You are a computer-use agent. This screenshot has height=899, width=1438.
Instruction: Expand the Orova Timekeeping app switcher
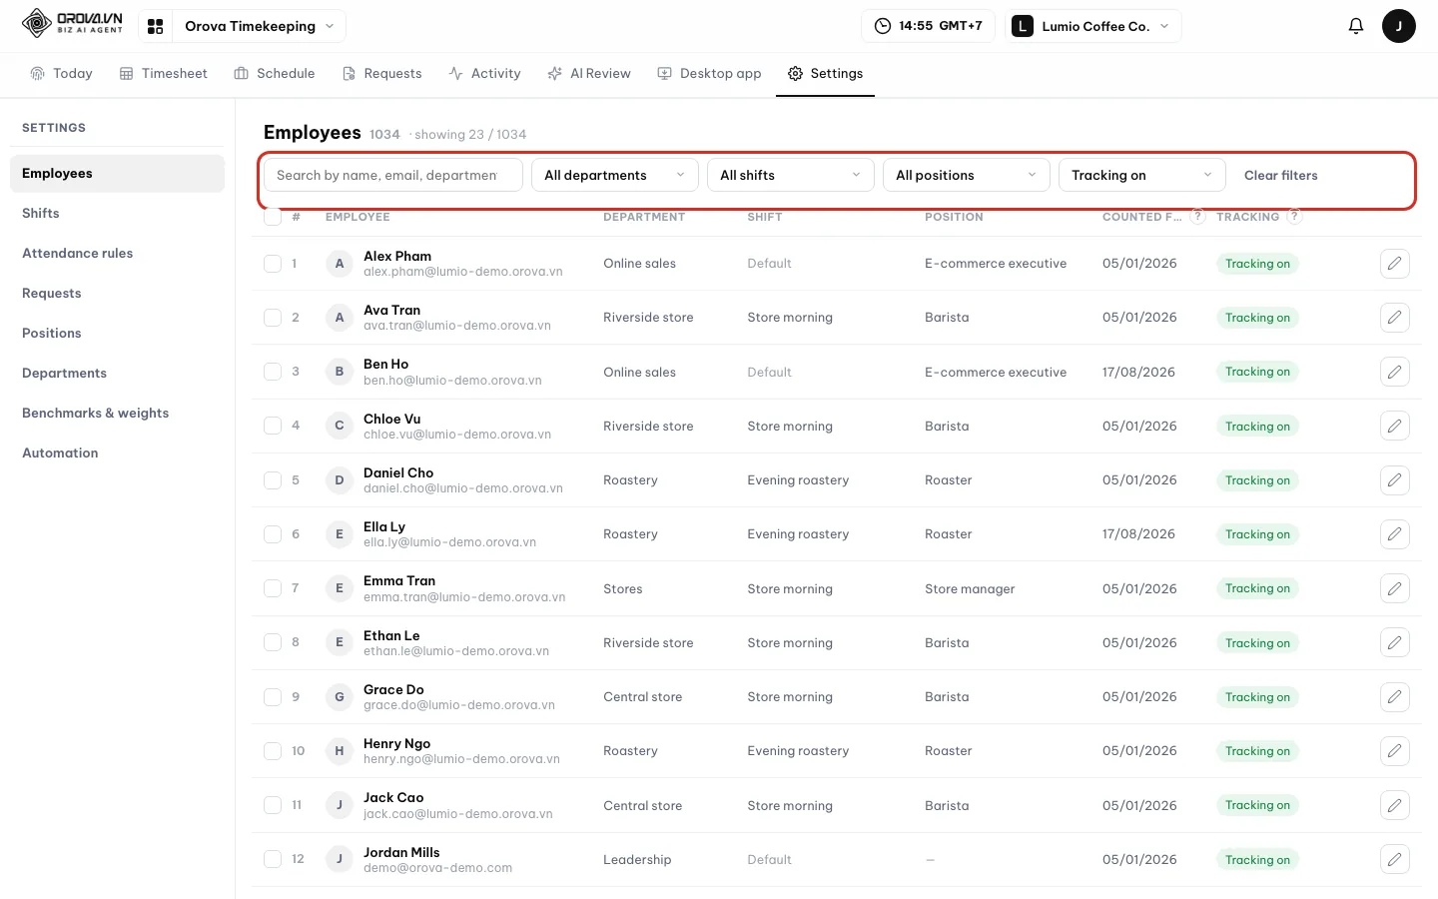[259, 26]
